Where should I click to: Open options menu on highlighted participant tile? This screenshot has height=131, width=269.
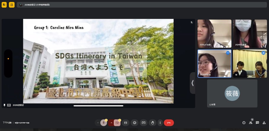click(228, 53)
